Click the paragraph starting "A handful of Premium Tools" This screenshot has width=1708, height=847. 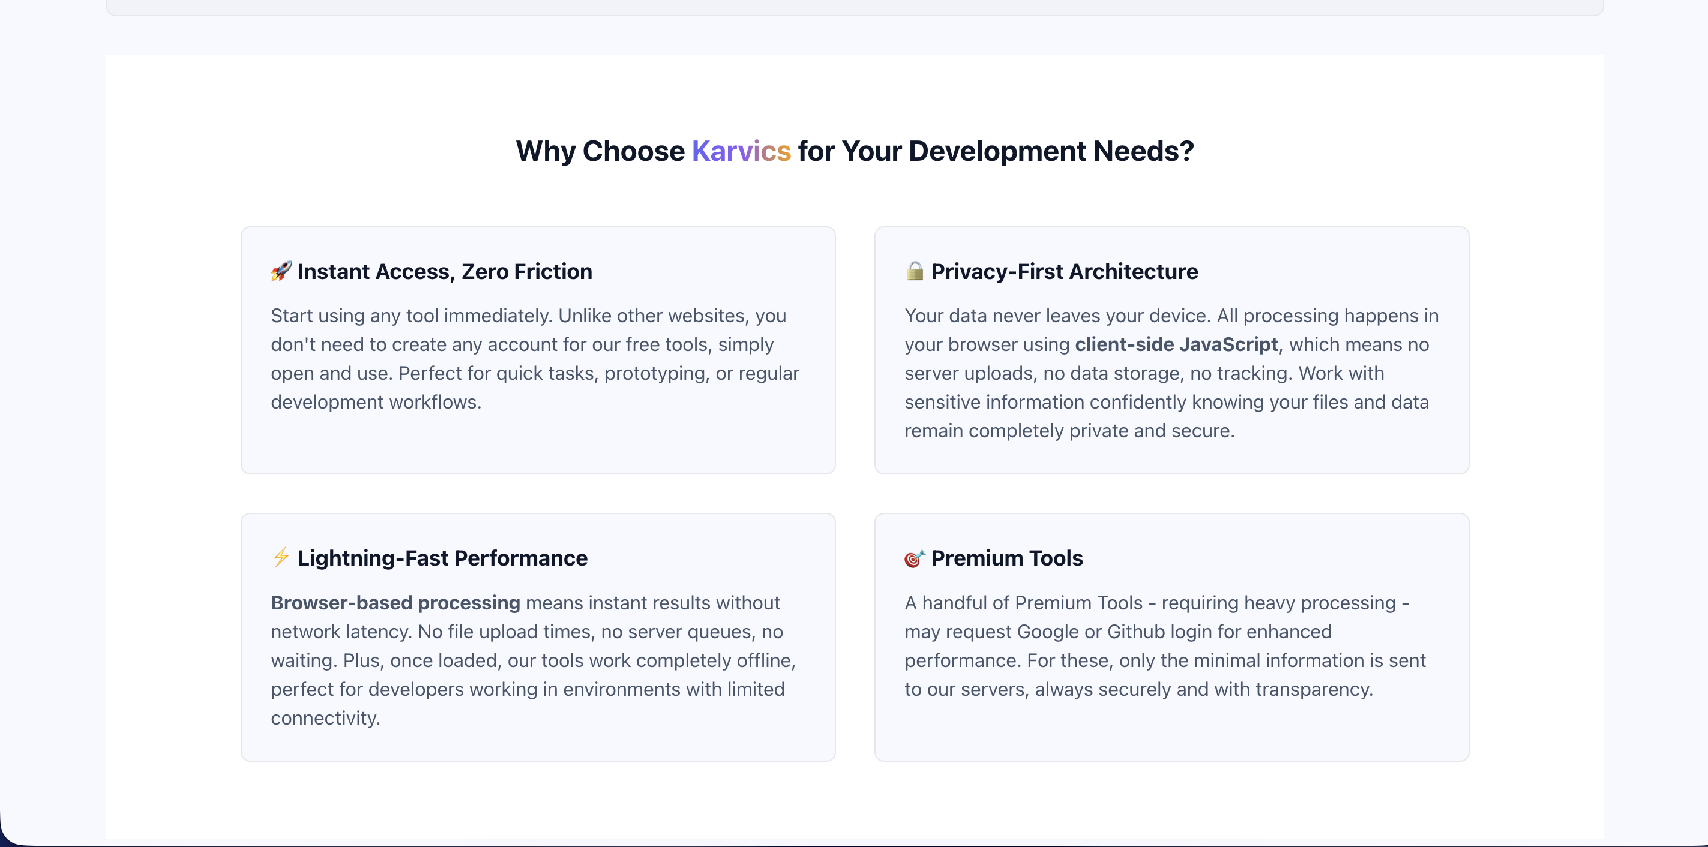pos(1164,645)
